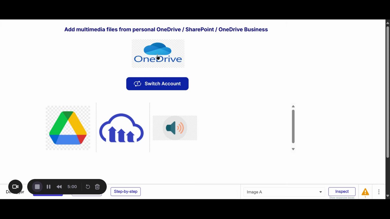Click the inner panel scrollbar thumb
This screenshot has width=390, height=219.
click(293, 126)
